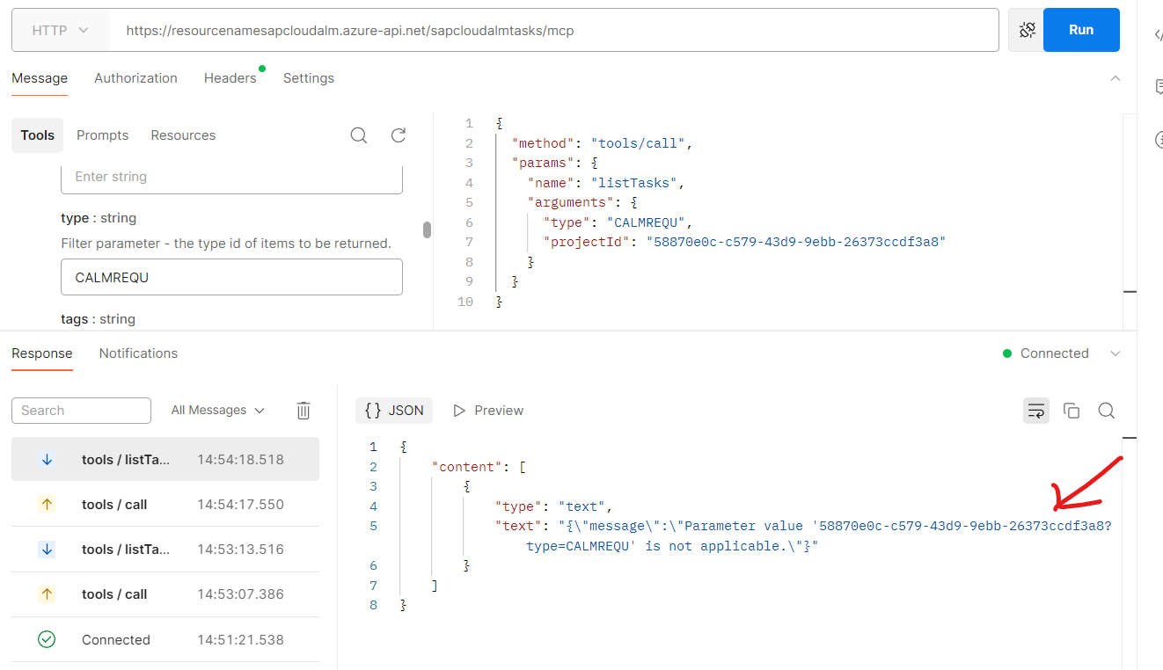Screen dimensions: 1163x670
Task: Click the disconnect plug icon beside Run
Action: tap(1026, 29)
